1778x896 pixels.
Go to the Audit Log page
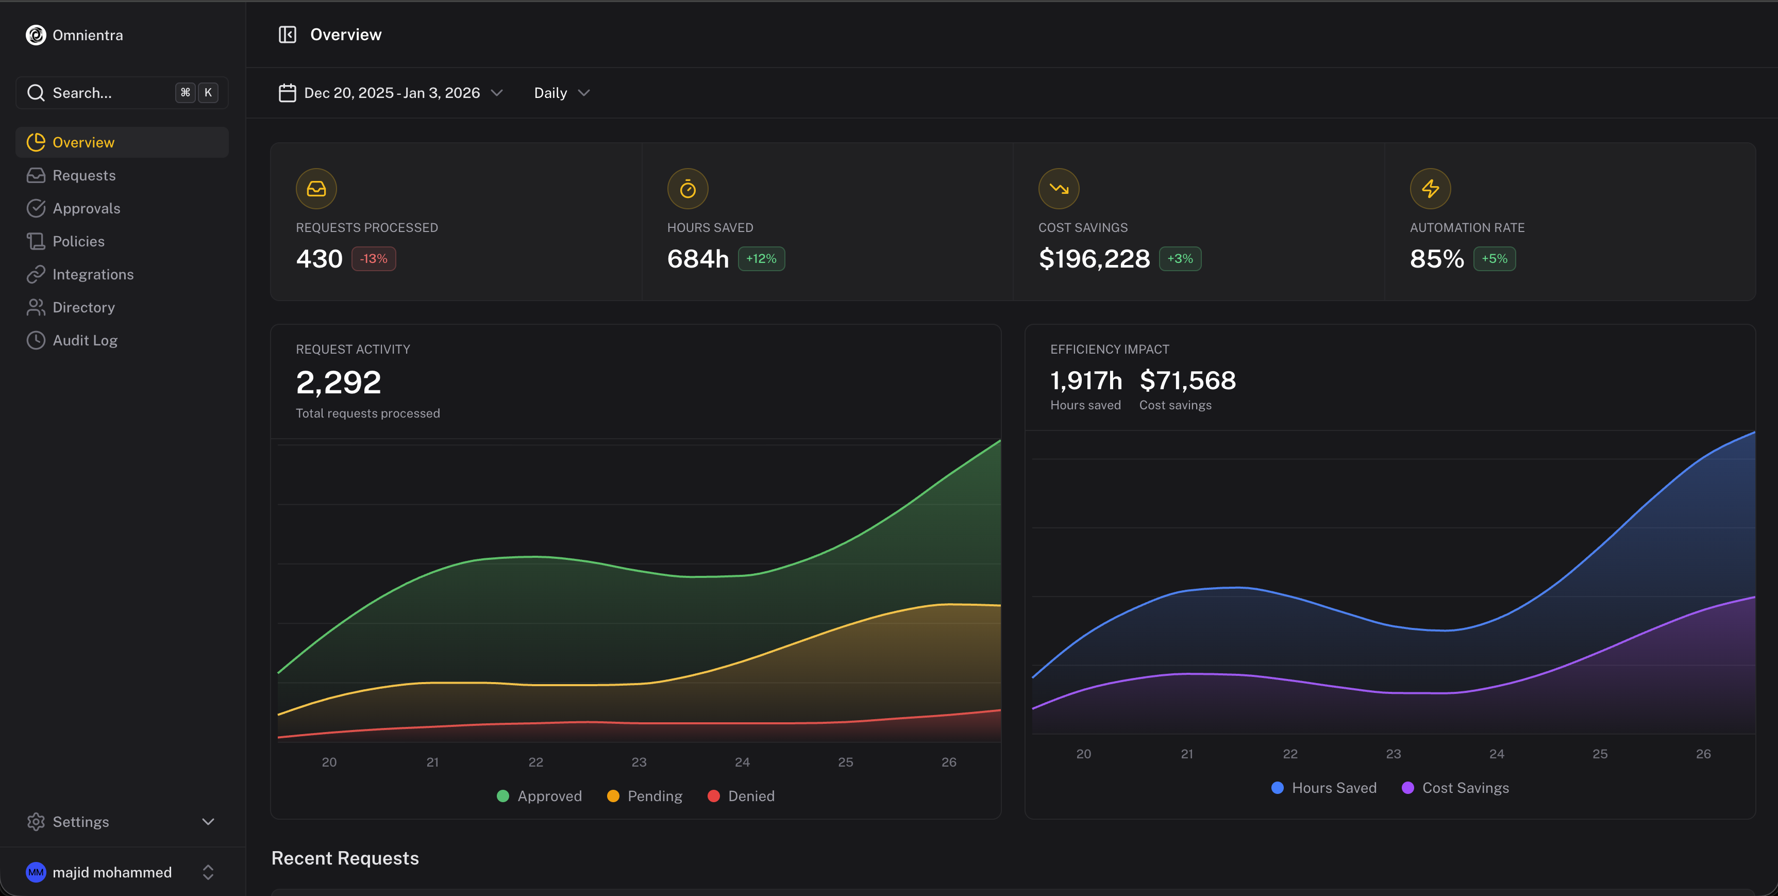85,340
